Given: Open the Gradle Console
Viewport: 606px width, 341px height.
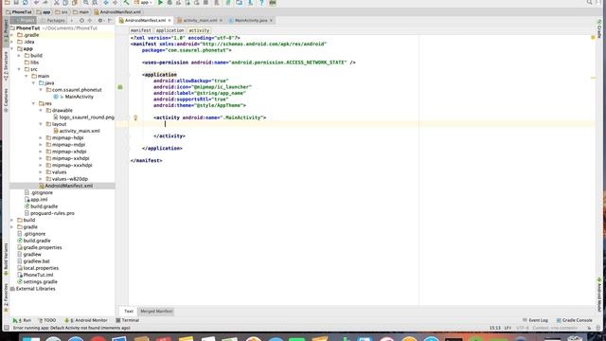Looking at the screenshot, I should point(575,320).
